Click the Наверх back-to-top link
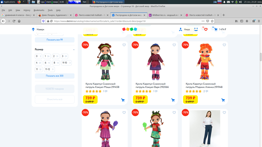This screenshot has height=147, width=262. 38,30
